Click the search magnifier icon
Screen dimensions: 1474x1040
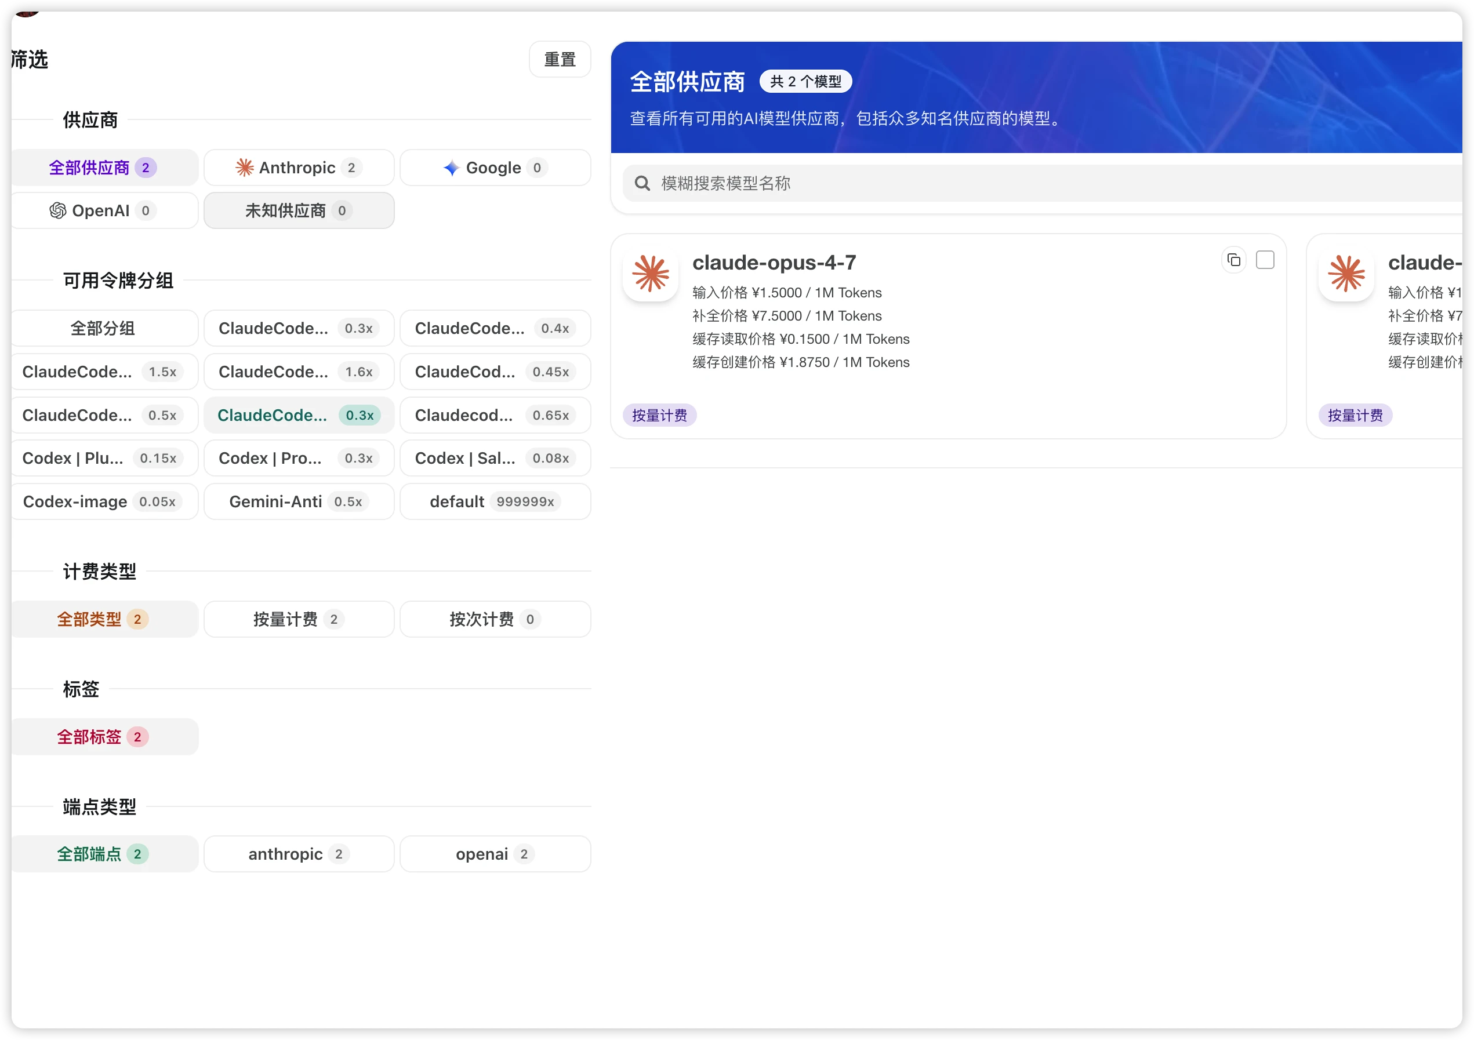(x=642, y=184)
